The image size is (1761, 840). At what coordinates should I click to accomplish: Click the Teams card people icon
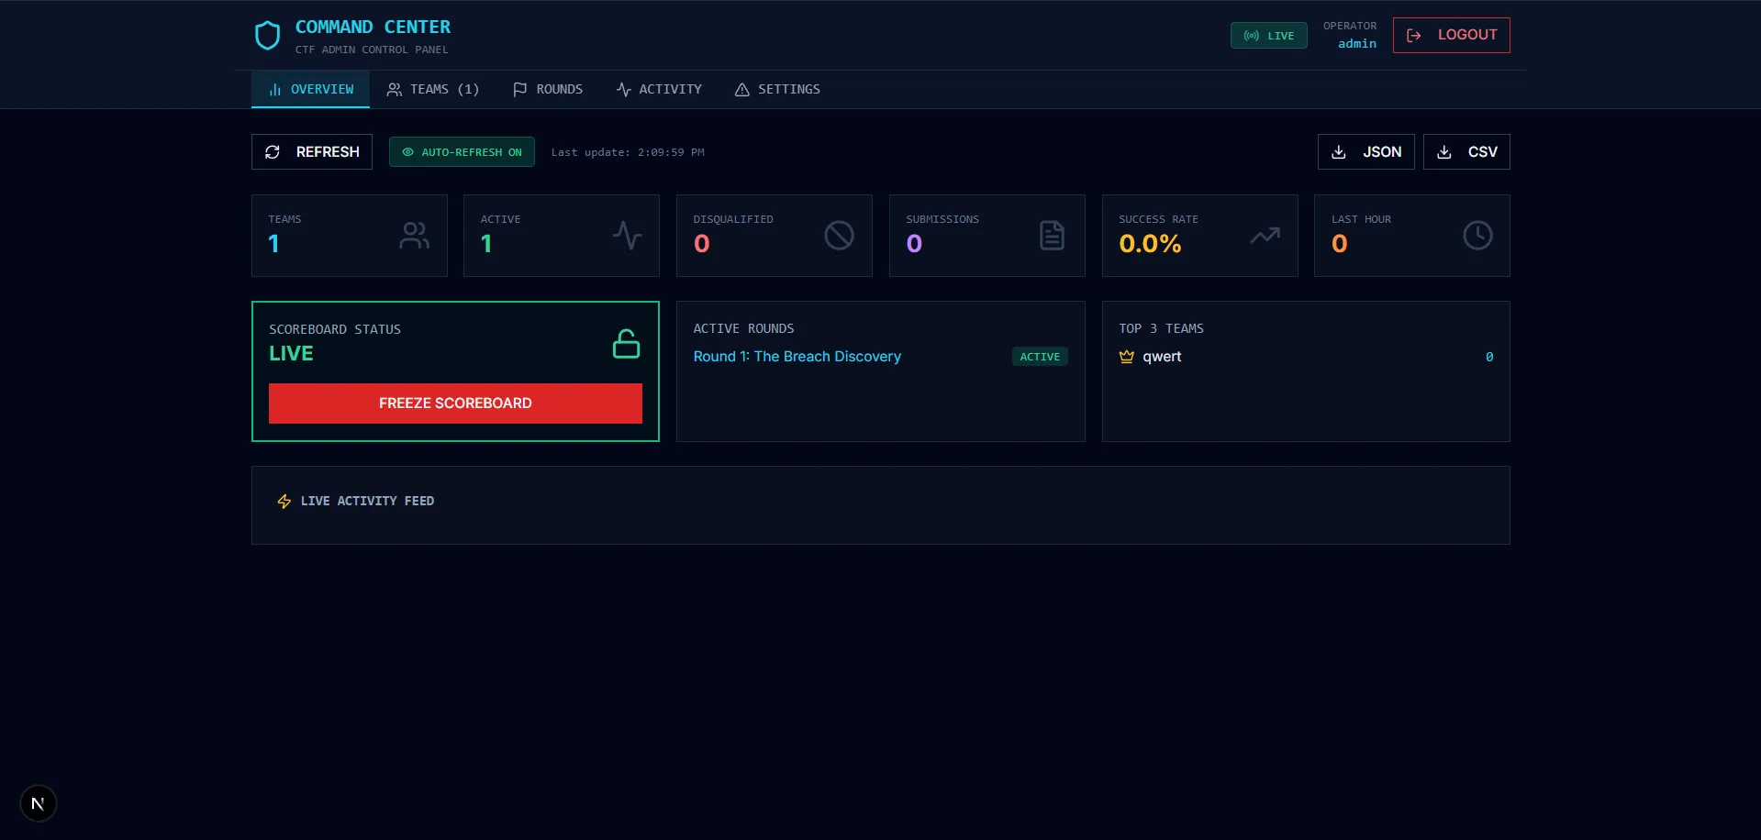point(414,236)
